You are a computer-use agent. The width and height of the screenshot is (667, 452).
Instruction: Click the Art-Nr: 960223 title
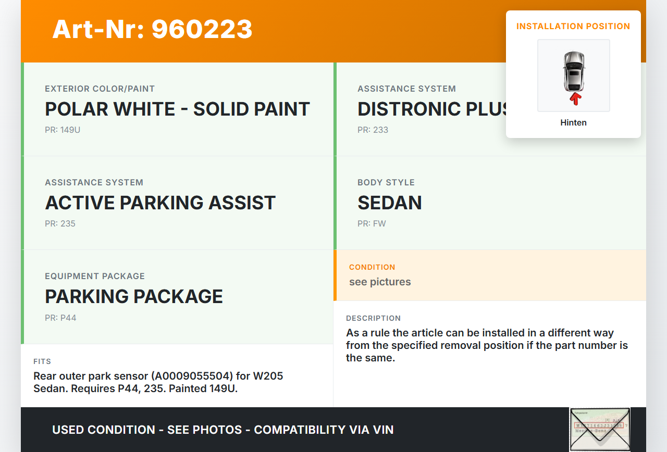[x=152, y=29]
